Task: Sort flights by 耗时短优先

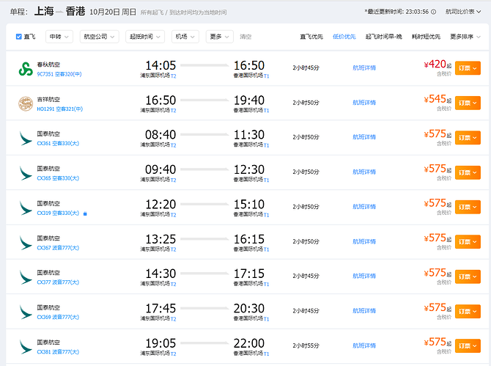Action: pos(424,37)
